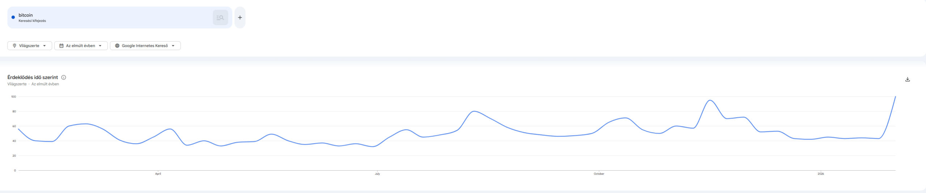The image size is (926, 193).
Task: Open the info icon beside Érdeklődés idő szerint
Action: pos(64,77)
